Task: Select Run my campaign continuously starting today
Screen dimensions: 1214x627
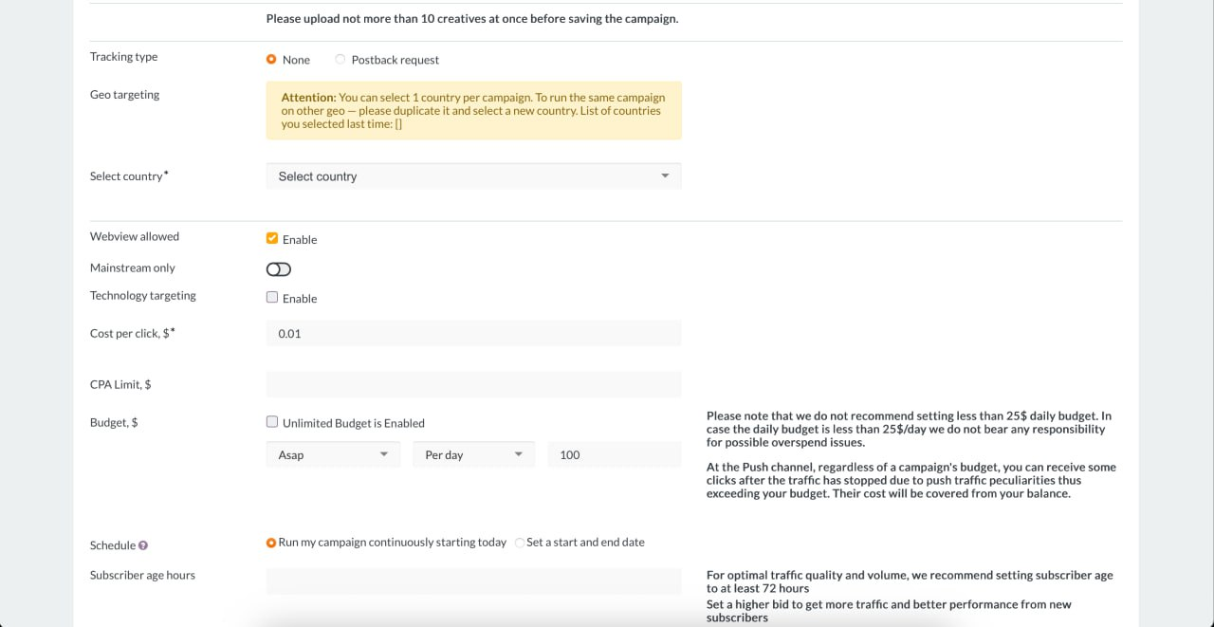Action: pyautogui.click(x=271, y=543)
